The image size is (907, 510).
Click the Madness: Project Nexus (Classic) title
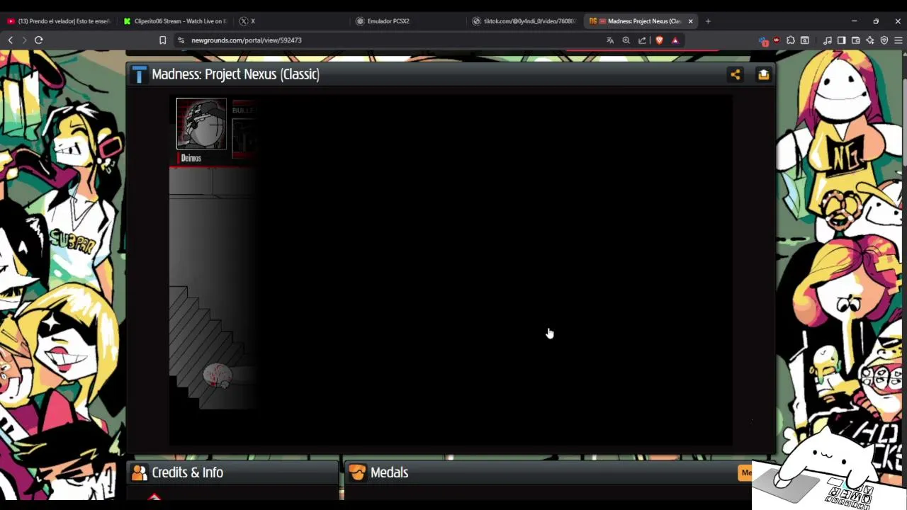coord(235,74)
